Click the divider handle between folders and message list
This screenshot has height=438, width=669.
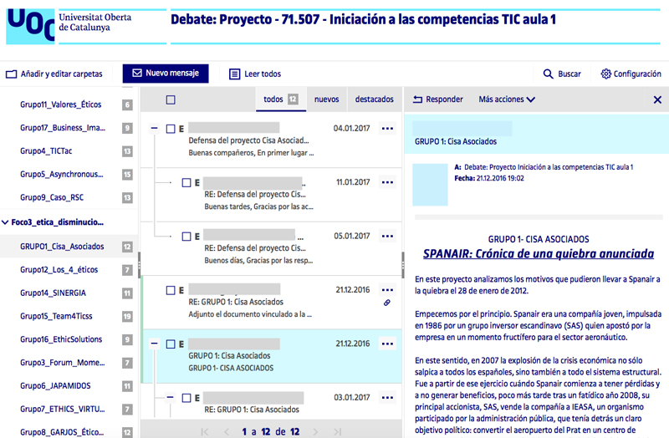(x=139, y=265)
